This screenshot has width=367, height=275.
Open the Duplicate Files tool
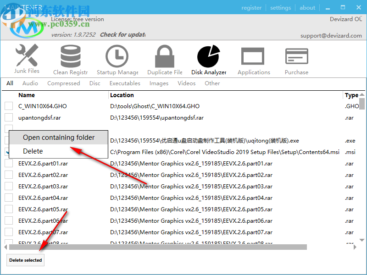click(165, 60)
